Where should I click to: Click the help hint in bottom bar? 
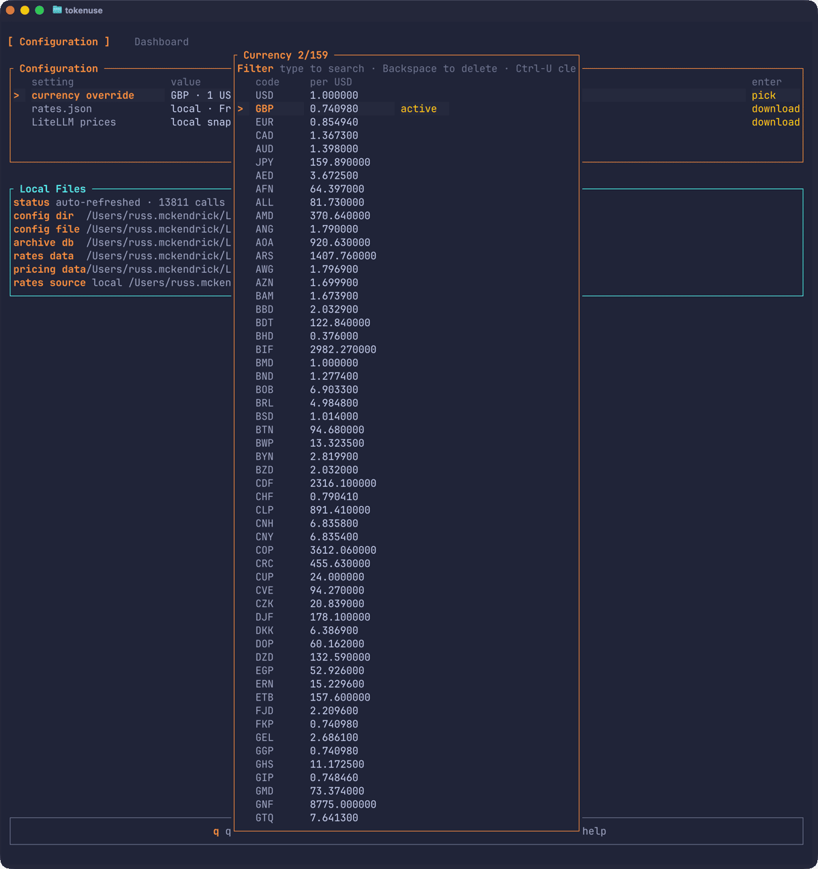pos(594,831)
